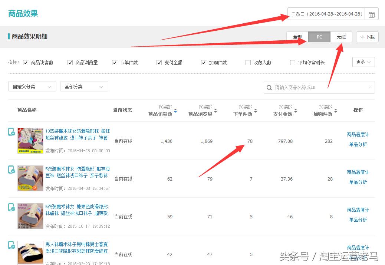This screenshot has height=265, width=385.
Task: Click the calendar icon beside 自然日 date range
Action: point(372,14)
